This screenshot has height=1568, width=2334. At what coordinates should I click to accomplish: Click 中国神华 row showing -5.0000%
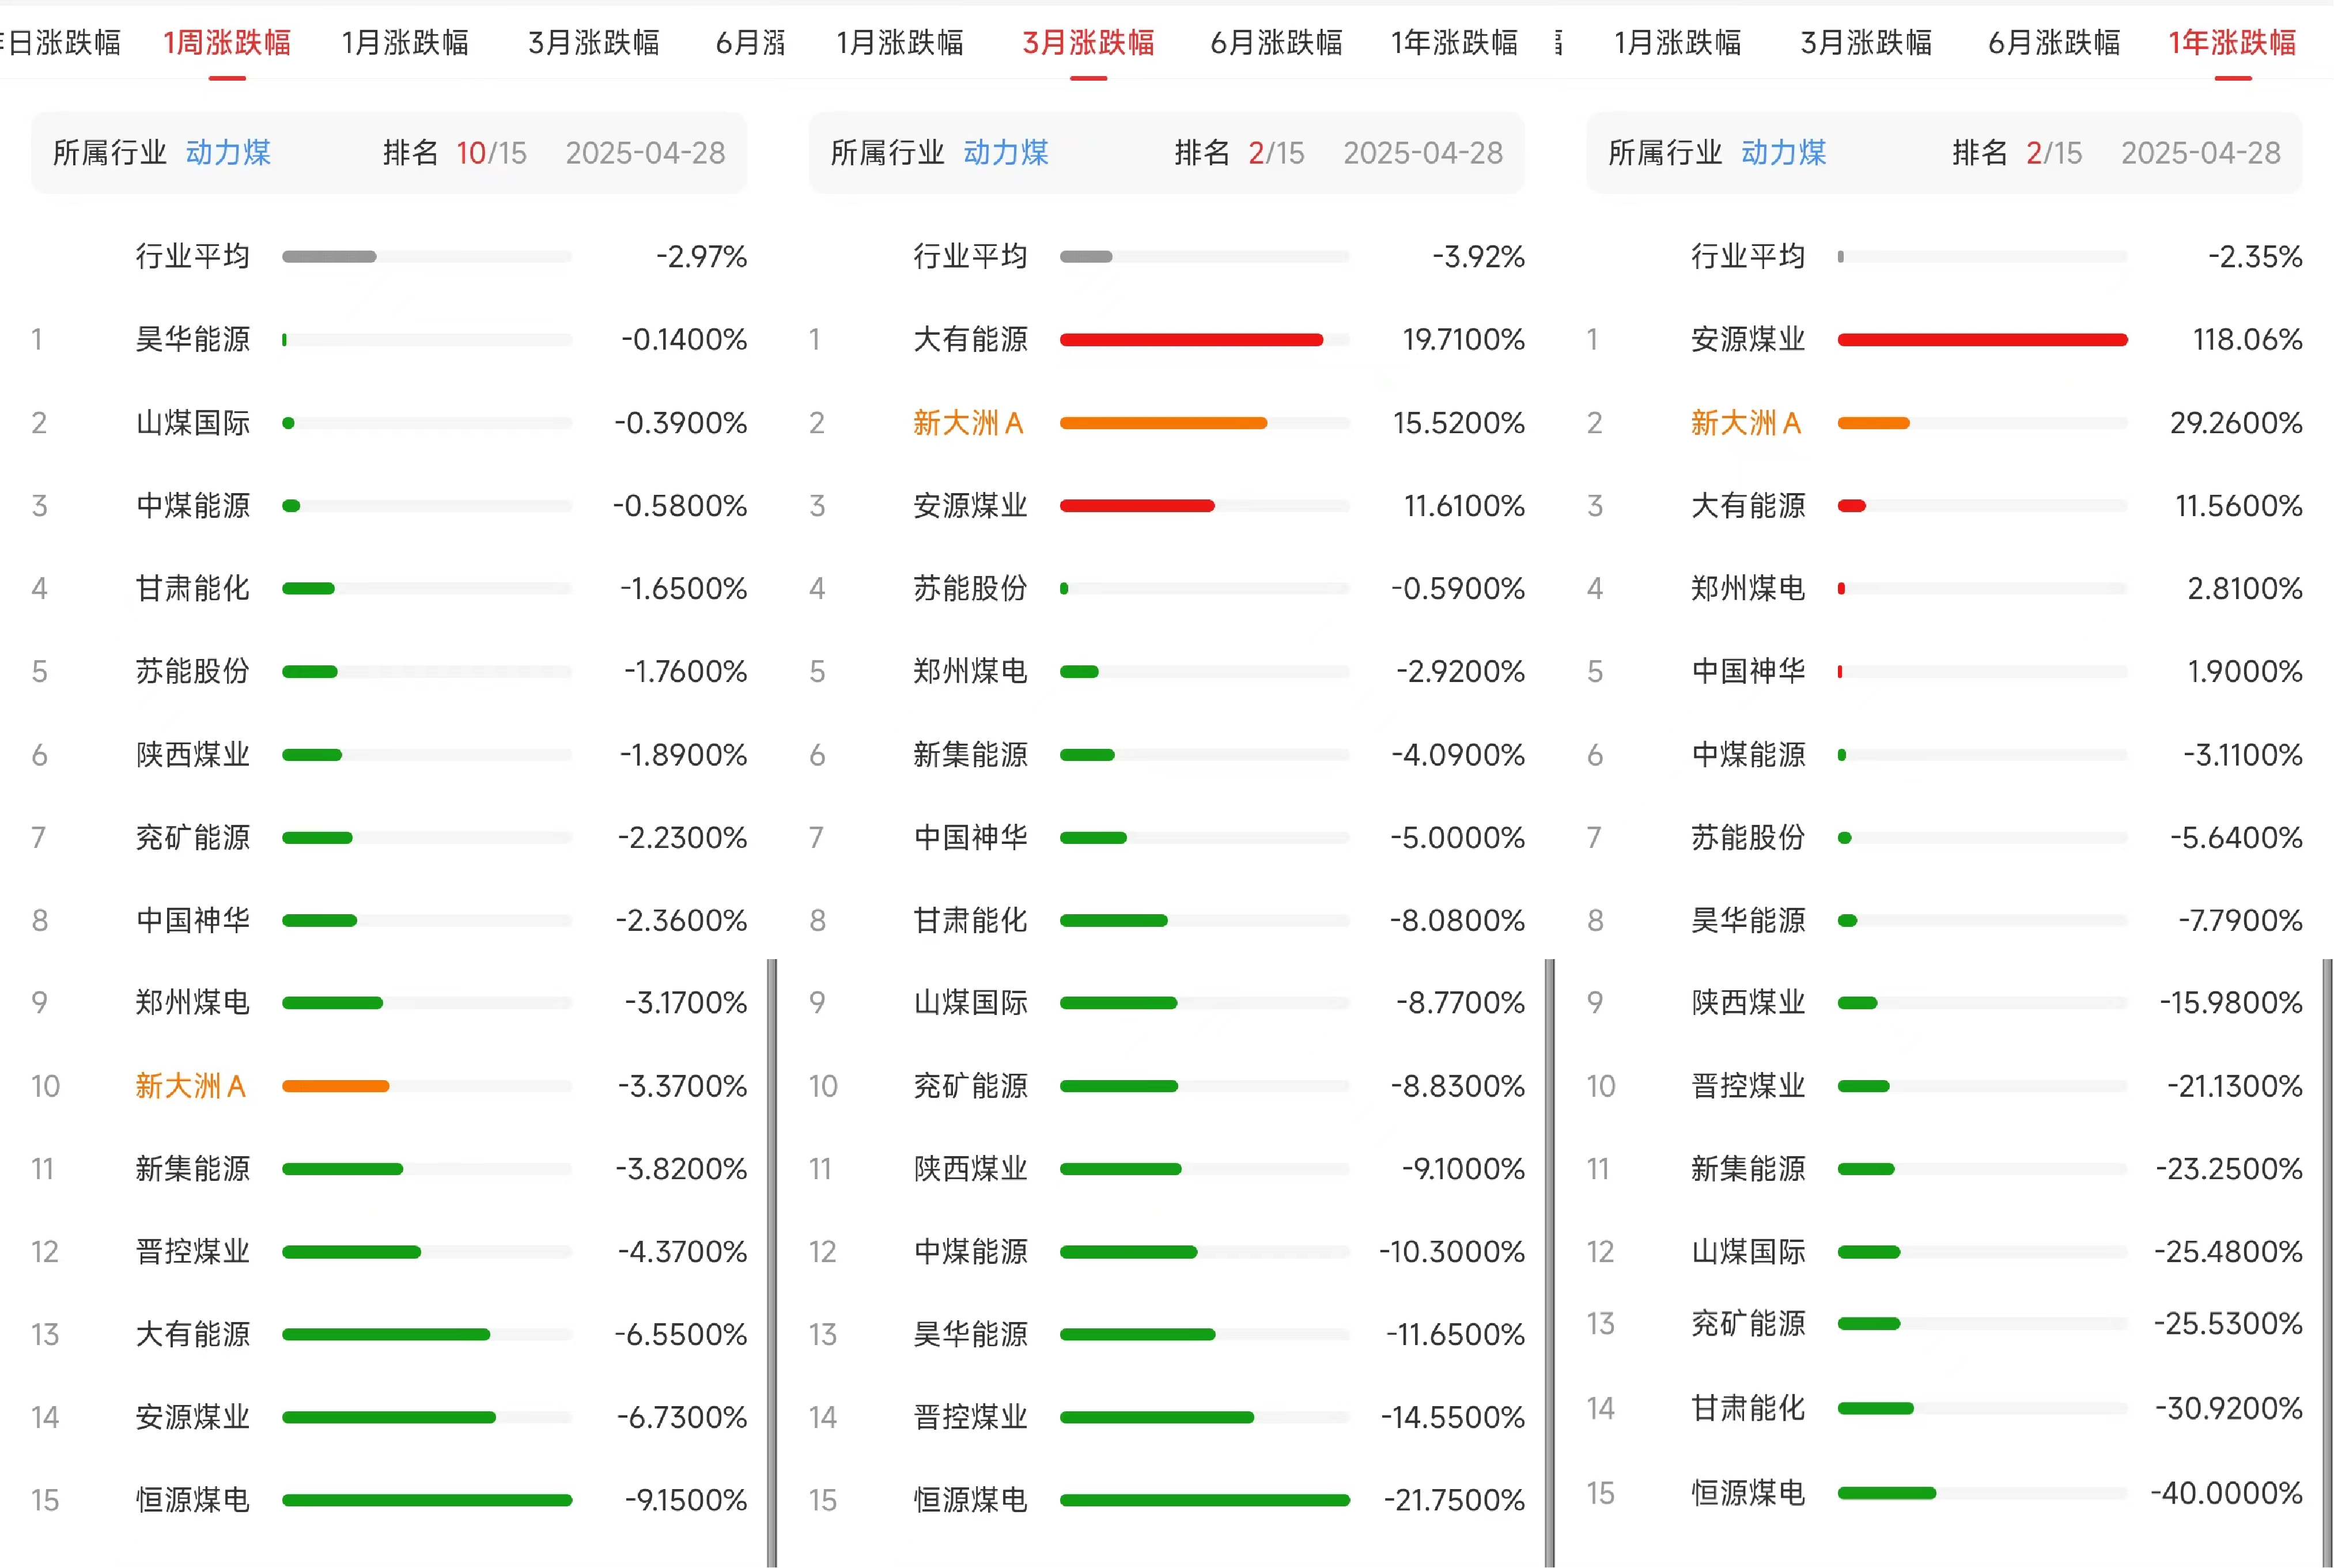[x=1167, y=837]
